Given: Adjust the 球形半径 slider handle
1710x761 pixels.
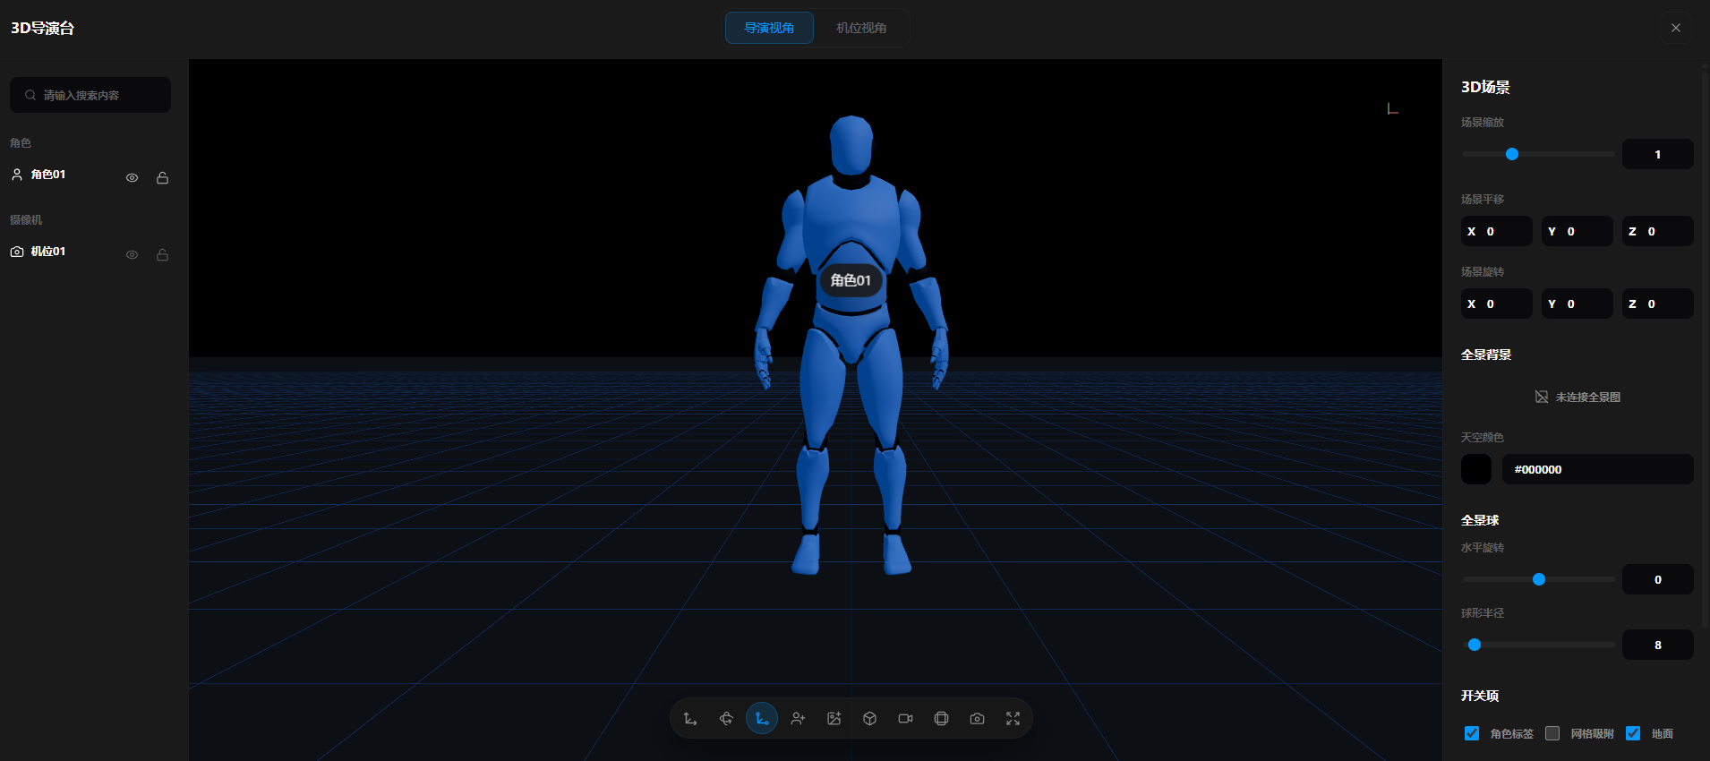Looking at the screenshot, I should 1475,645.
